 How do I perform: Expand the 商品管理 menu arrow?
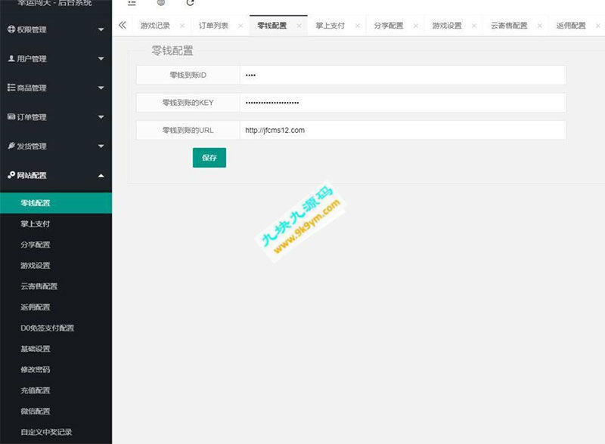coord(101,88)
